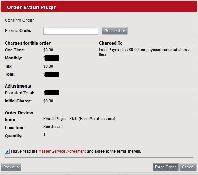Click the Initial Charge $0.00 value

point(48,101)
